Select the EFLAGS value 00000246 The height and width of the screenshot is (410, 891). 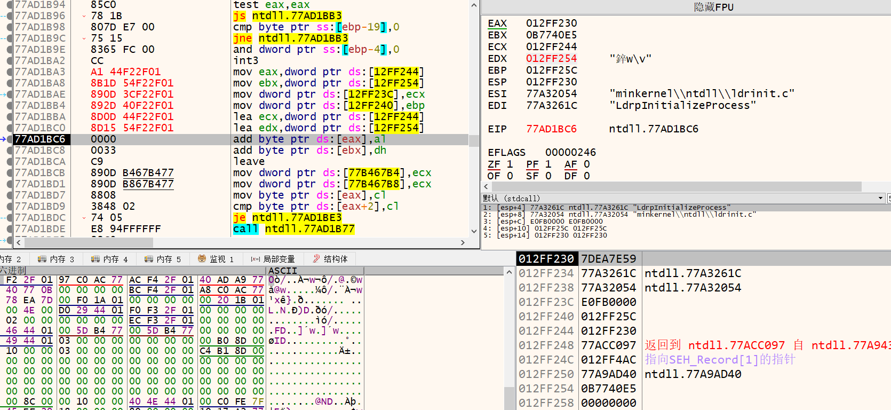[570, 152]
